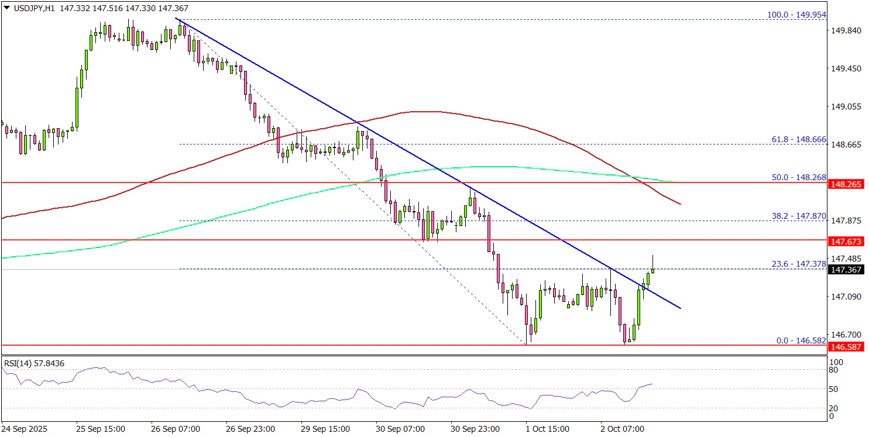Select the red 146.587 price tag

(848, 347)
